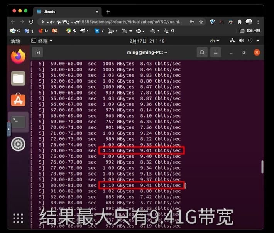Open Settings gear in the dock

(18, 144)
